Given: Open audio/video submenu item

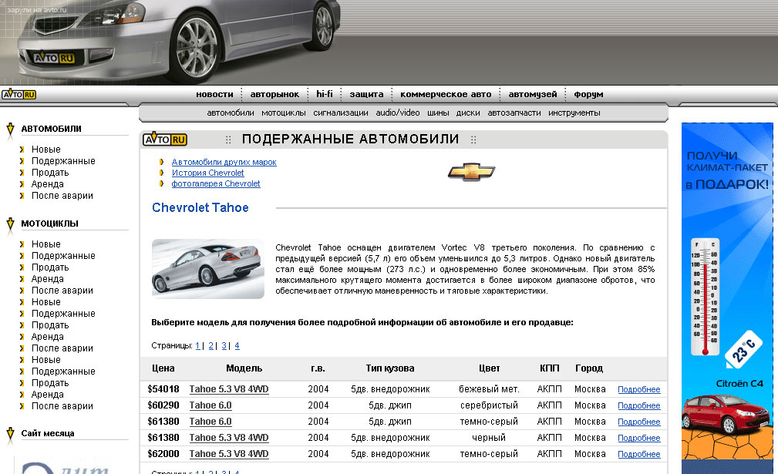Looking at the screenshot, I should (397, 113).
